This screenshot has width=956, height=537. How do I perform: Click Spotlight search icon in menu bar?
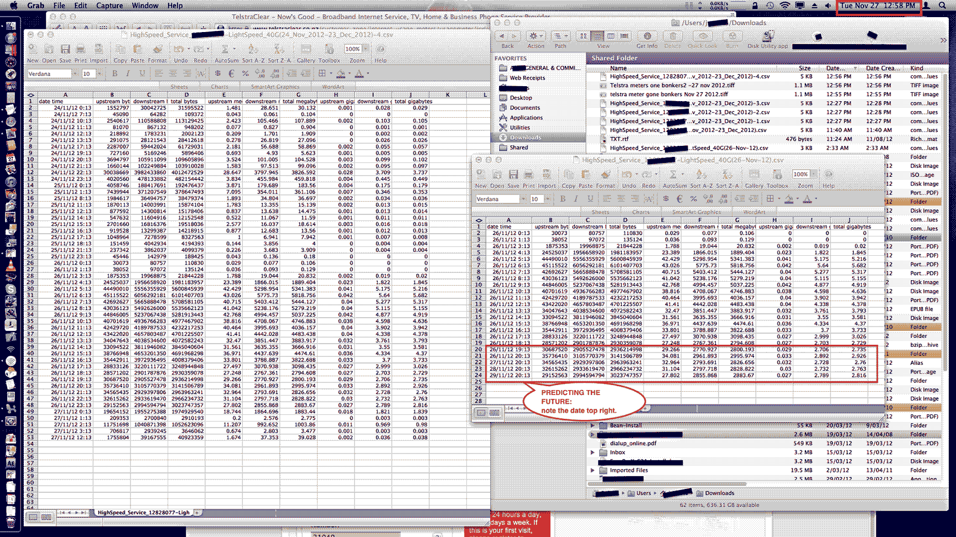pos(942,6)
